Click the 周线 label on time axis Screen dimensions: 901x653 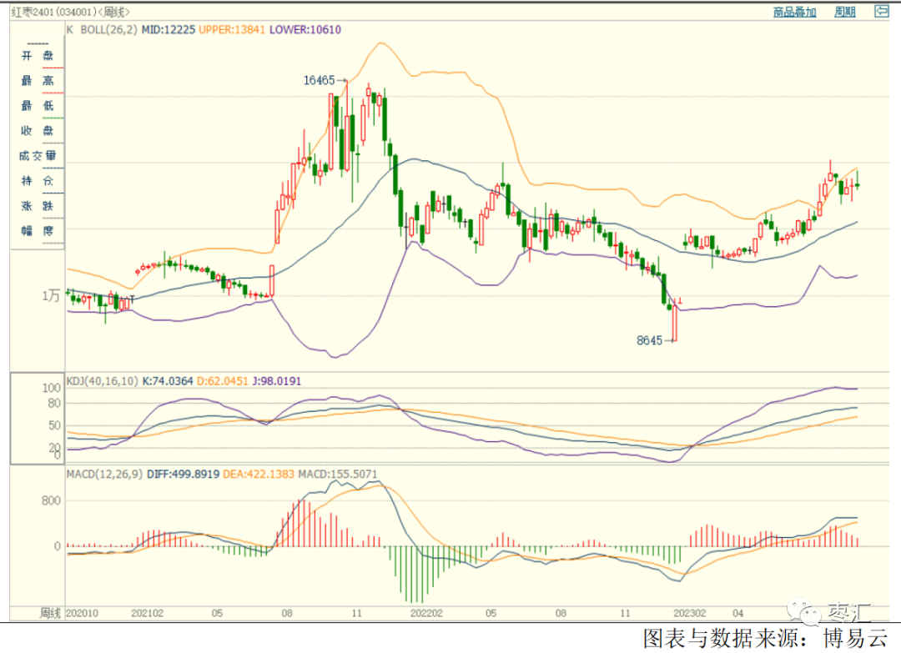(x=50, y=613)
